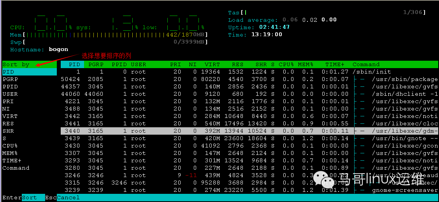This screenshot has height=202, width=439.
Task: Select the /sbin/init process row
Action: [249, 72]
